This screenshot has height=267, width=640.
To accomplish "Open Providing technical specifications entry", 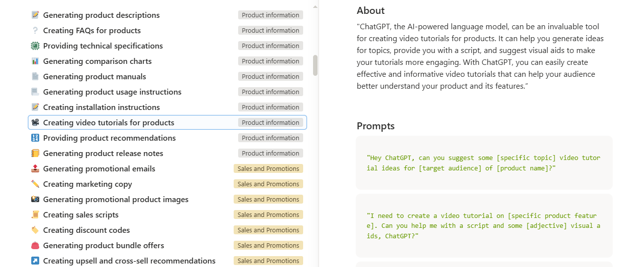I will point(103,46).
